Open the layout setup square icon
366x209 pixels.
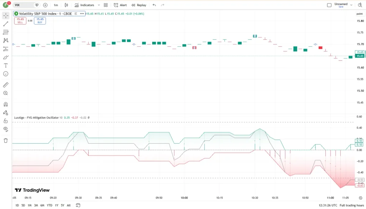click(329, 5)
